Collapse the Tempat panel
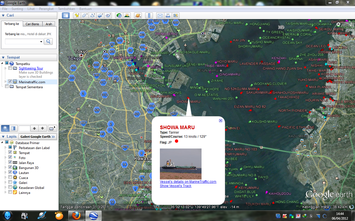The width and height of the screenshot is (355, 221). point(3,58)
